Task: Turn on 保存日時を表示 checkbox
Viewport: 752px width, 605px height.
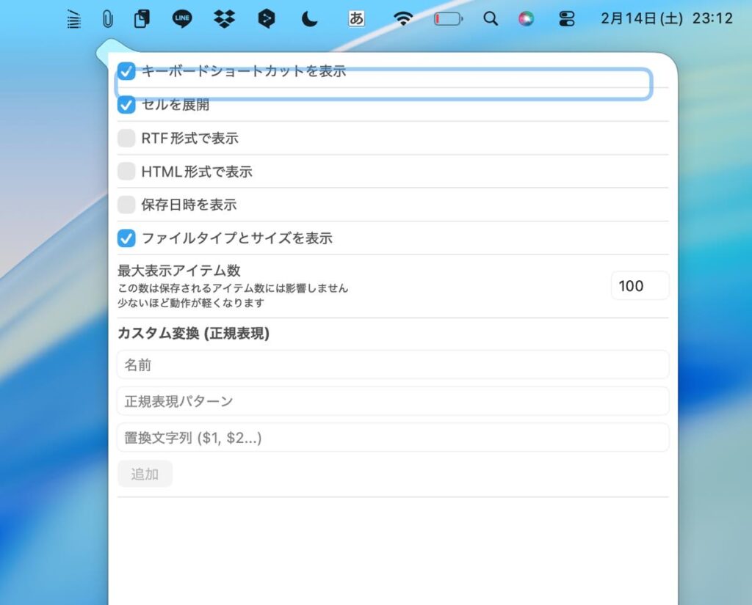Action: 127,205
